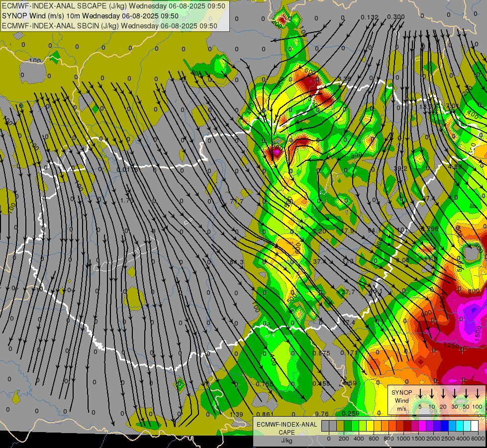Screen dimensions: 487x448
Task: Click the ECMWF-INDEX-ANAL CAPE legend title
Action: click(287, 428)
